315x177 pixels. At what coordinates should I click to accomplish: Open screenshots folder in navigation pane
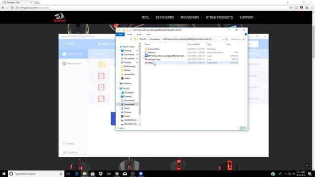[x=129, y=74]
